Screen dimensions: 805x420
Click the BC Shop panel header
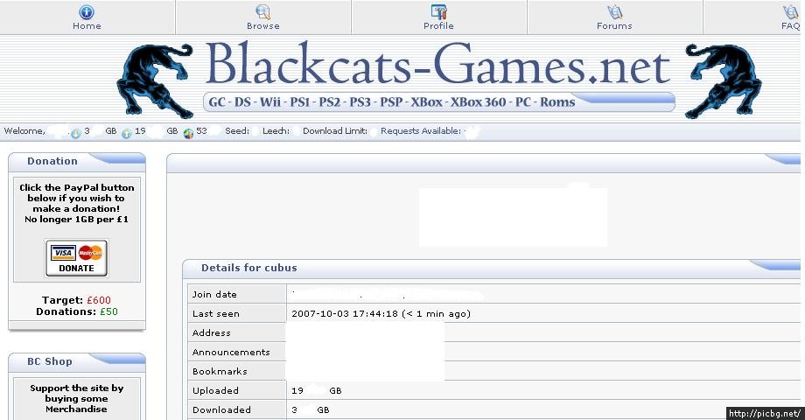coord(77,361)
